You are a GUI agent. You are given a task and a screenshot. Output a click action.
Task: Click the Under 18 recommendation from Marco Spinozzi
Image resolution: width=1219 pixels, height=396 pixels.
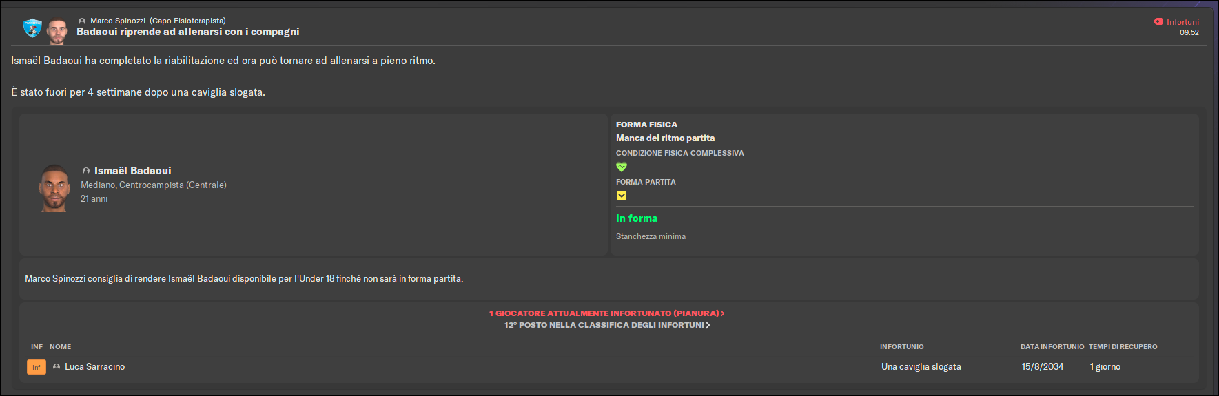pyautogui.click(x=244, y=279)
